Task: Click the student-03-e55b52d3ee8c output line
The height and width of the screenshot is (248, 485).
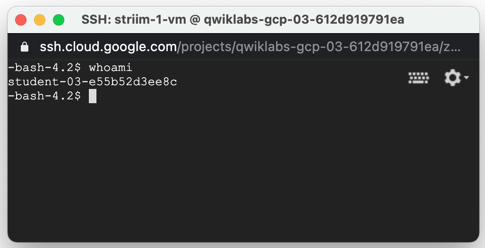Action: coord(93,82)
